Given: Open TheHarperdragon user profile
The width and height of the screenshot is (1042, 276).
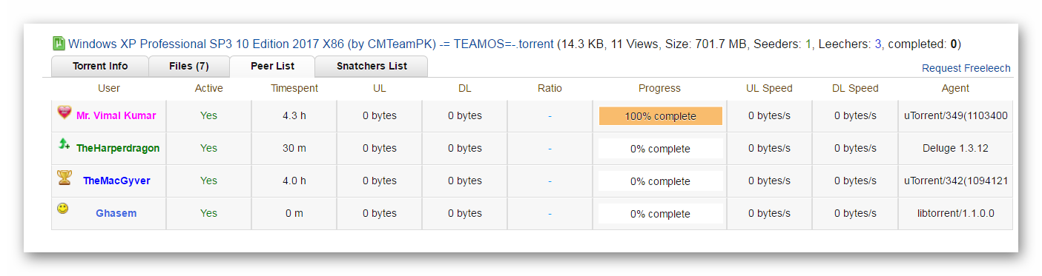Looking at the screenshot, I should [118, 148].
